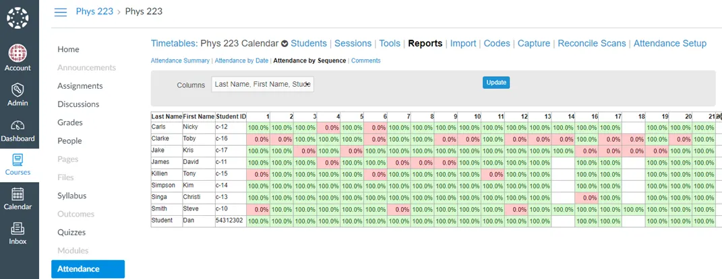Open the Attendance Setup tab
Viewport: 722px width, 279px height.
point(670,43)
